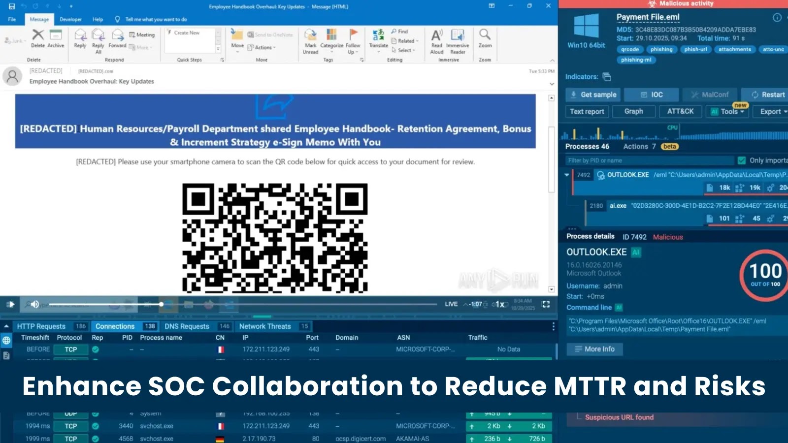
Task: Click the Zoom magnifier icon
Action: (485, 36)
